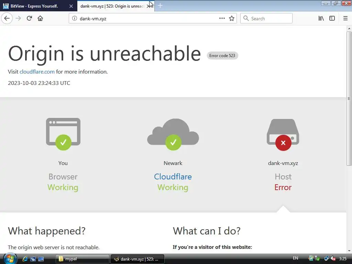Open the muted volume tray icon
The width and height of the screenshot is (352, 264).
point(333,258)
